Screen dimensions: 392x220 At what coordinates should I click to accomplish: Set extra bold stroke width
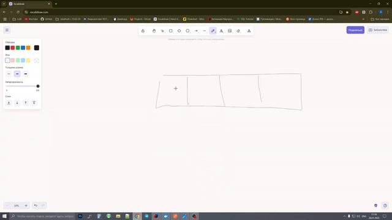tap(26, 74)
